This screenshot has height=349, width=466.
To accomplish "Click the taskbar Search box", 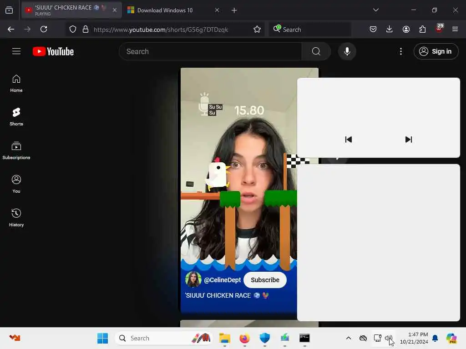I will [x=164, y=338].
